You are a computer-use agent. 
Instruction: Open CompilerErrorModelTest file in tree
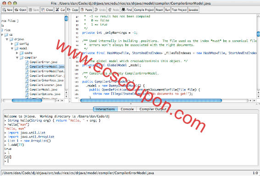tap(47, 71)
